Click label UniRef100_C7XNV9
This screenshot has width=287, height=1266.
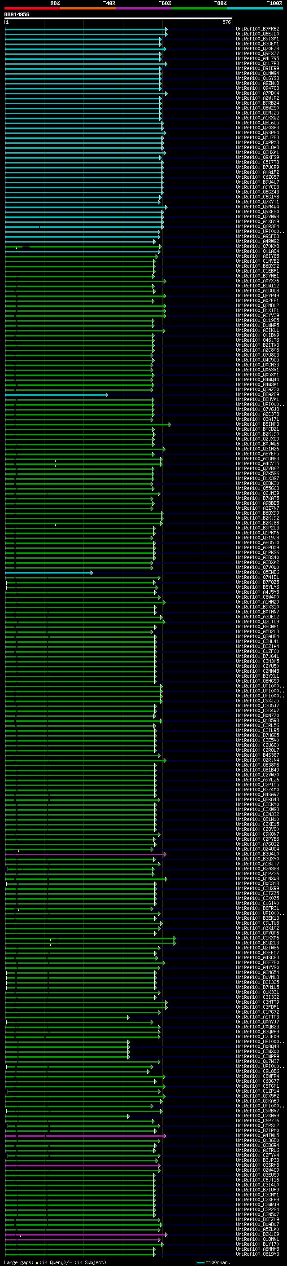257,1116
